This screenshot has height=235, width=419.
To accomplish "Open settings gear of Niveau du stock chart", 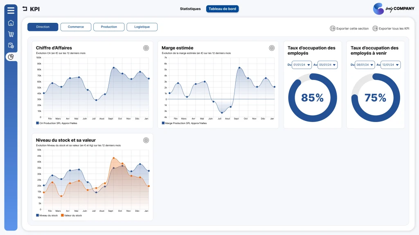I will tap(146, 140).
